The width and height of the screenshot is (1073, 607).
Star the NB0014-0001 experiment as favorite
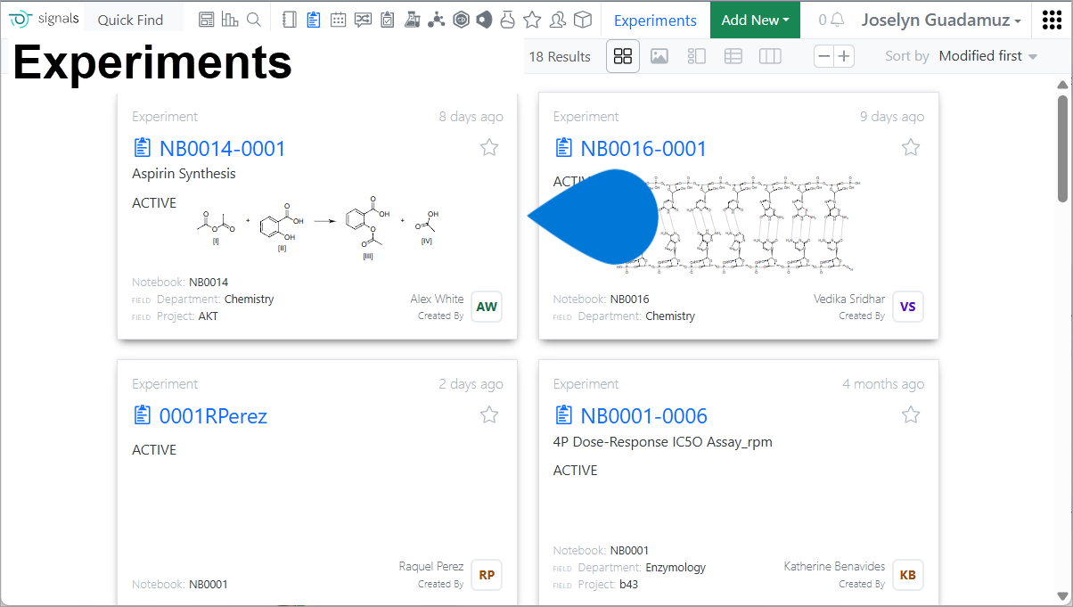(x=489, y=148)
